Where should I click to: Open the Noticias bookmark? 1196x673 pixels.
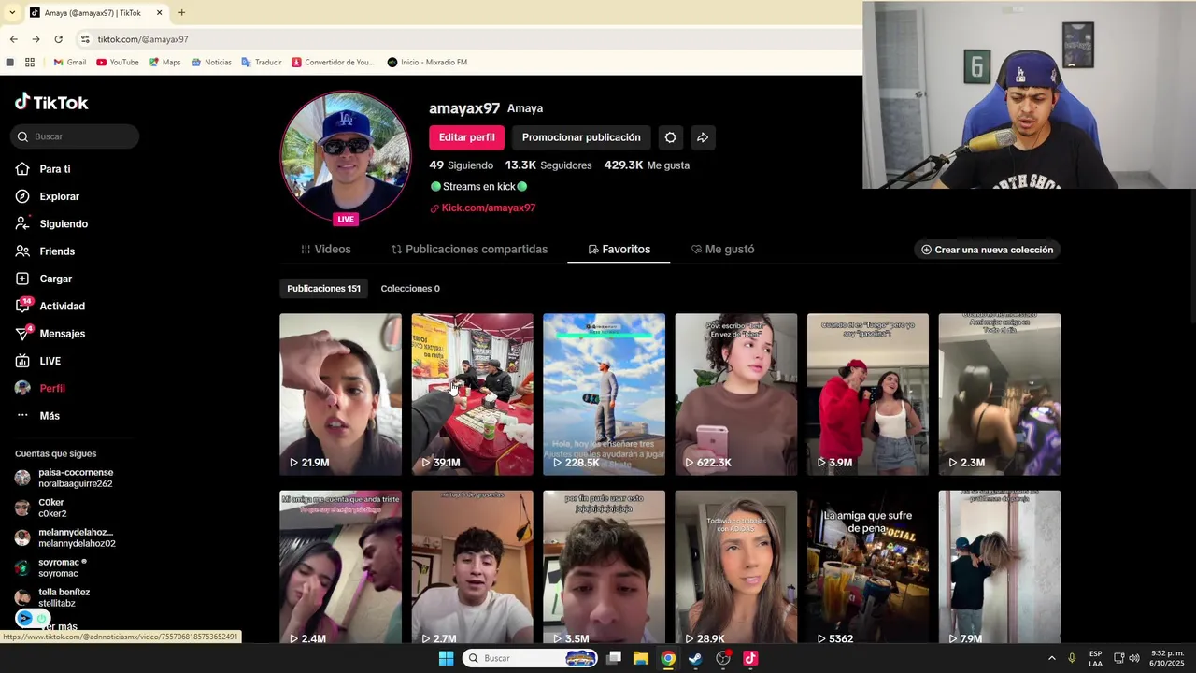[x=211, y=63]
